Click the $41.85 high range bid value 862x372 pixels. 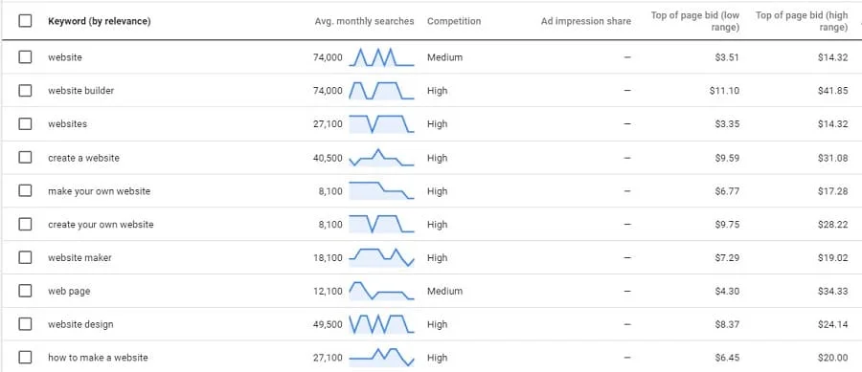click(832, 91)
